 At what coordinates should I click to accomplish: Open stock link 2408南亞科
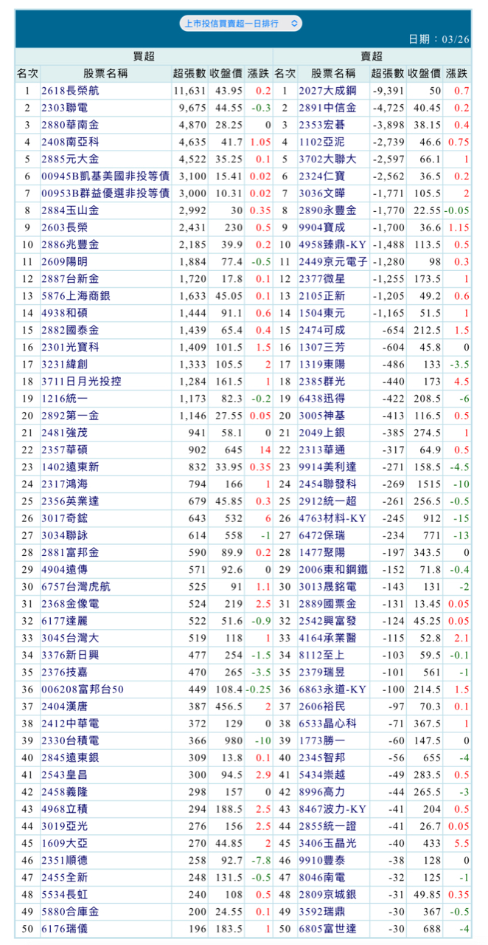pos(69,142)
